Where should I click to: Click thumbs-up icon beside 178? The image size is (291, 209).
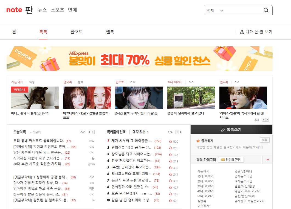click(x=171, y=154)
